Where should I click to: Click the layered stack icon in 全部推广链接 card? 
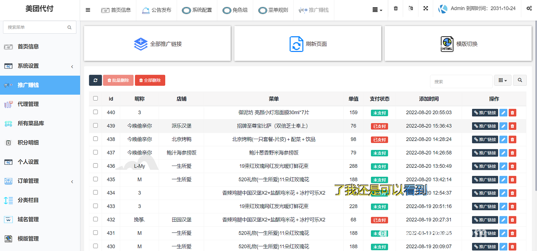pyautogui.click(x=141, y=44)
